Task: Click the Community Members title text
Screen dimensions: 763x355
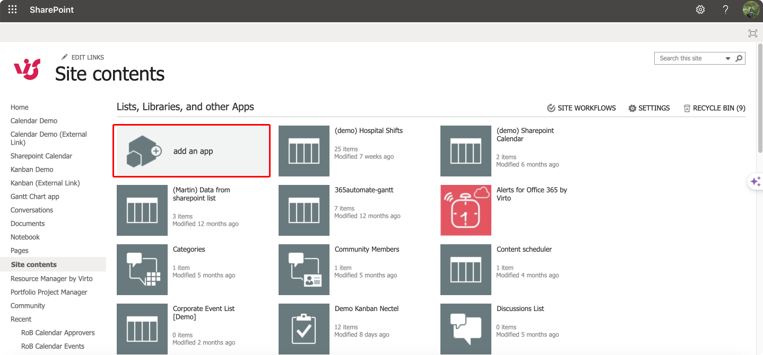Action: [367, 249]
